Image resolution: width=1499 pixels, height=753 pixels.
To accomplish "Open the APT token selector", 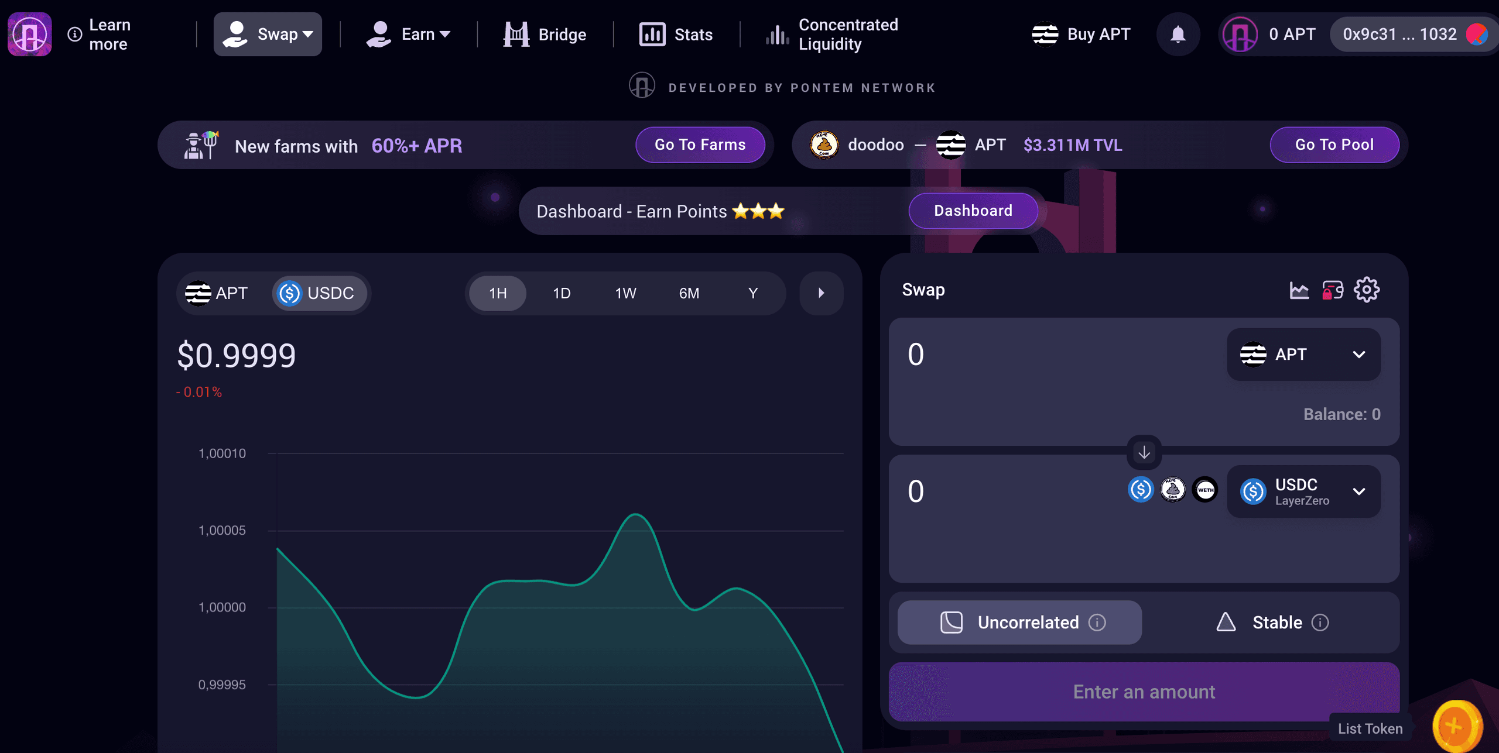I will [1303, 355].
